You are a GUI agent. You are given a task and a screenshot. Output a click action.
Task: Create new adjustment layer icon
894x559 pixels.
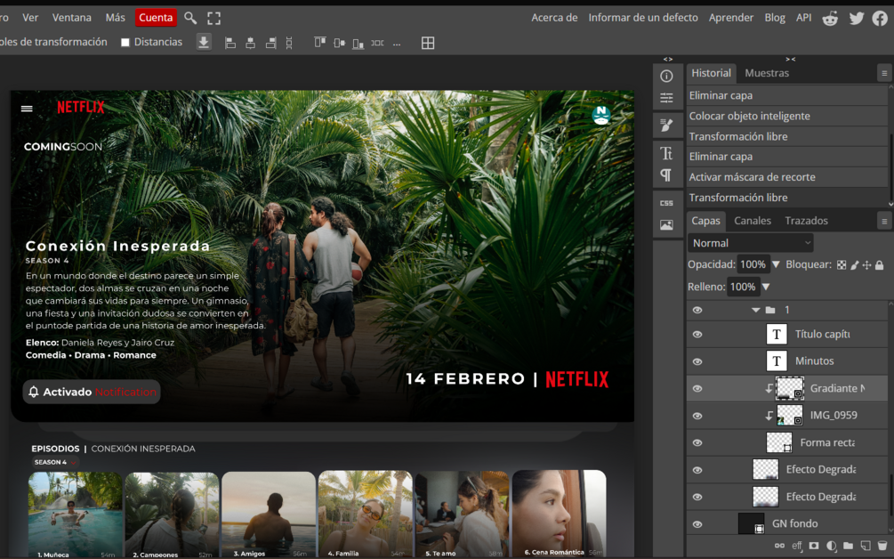tap(831, 546)
